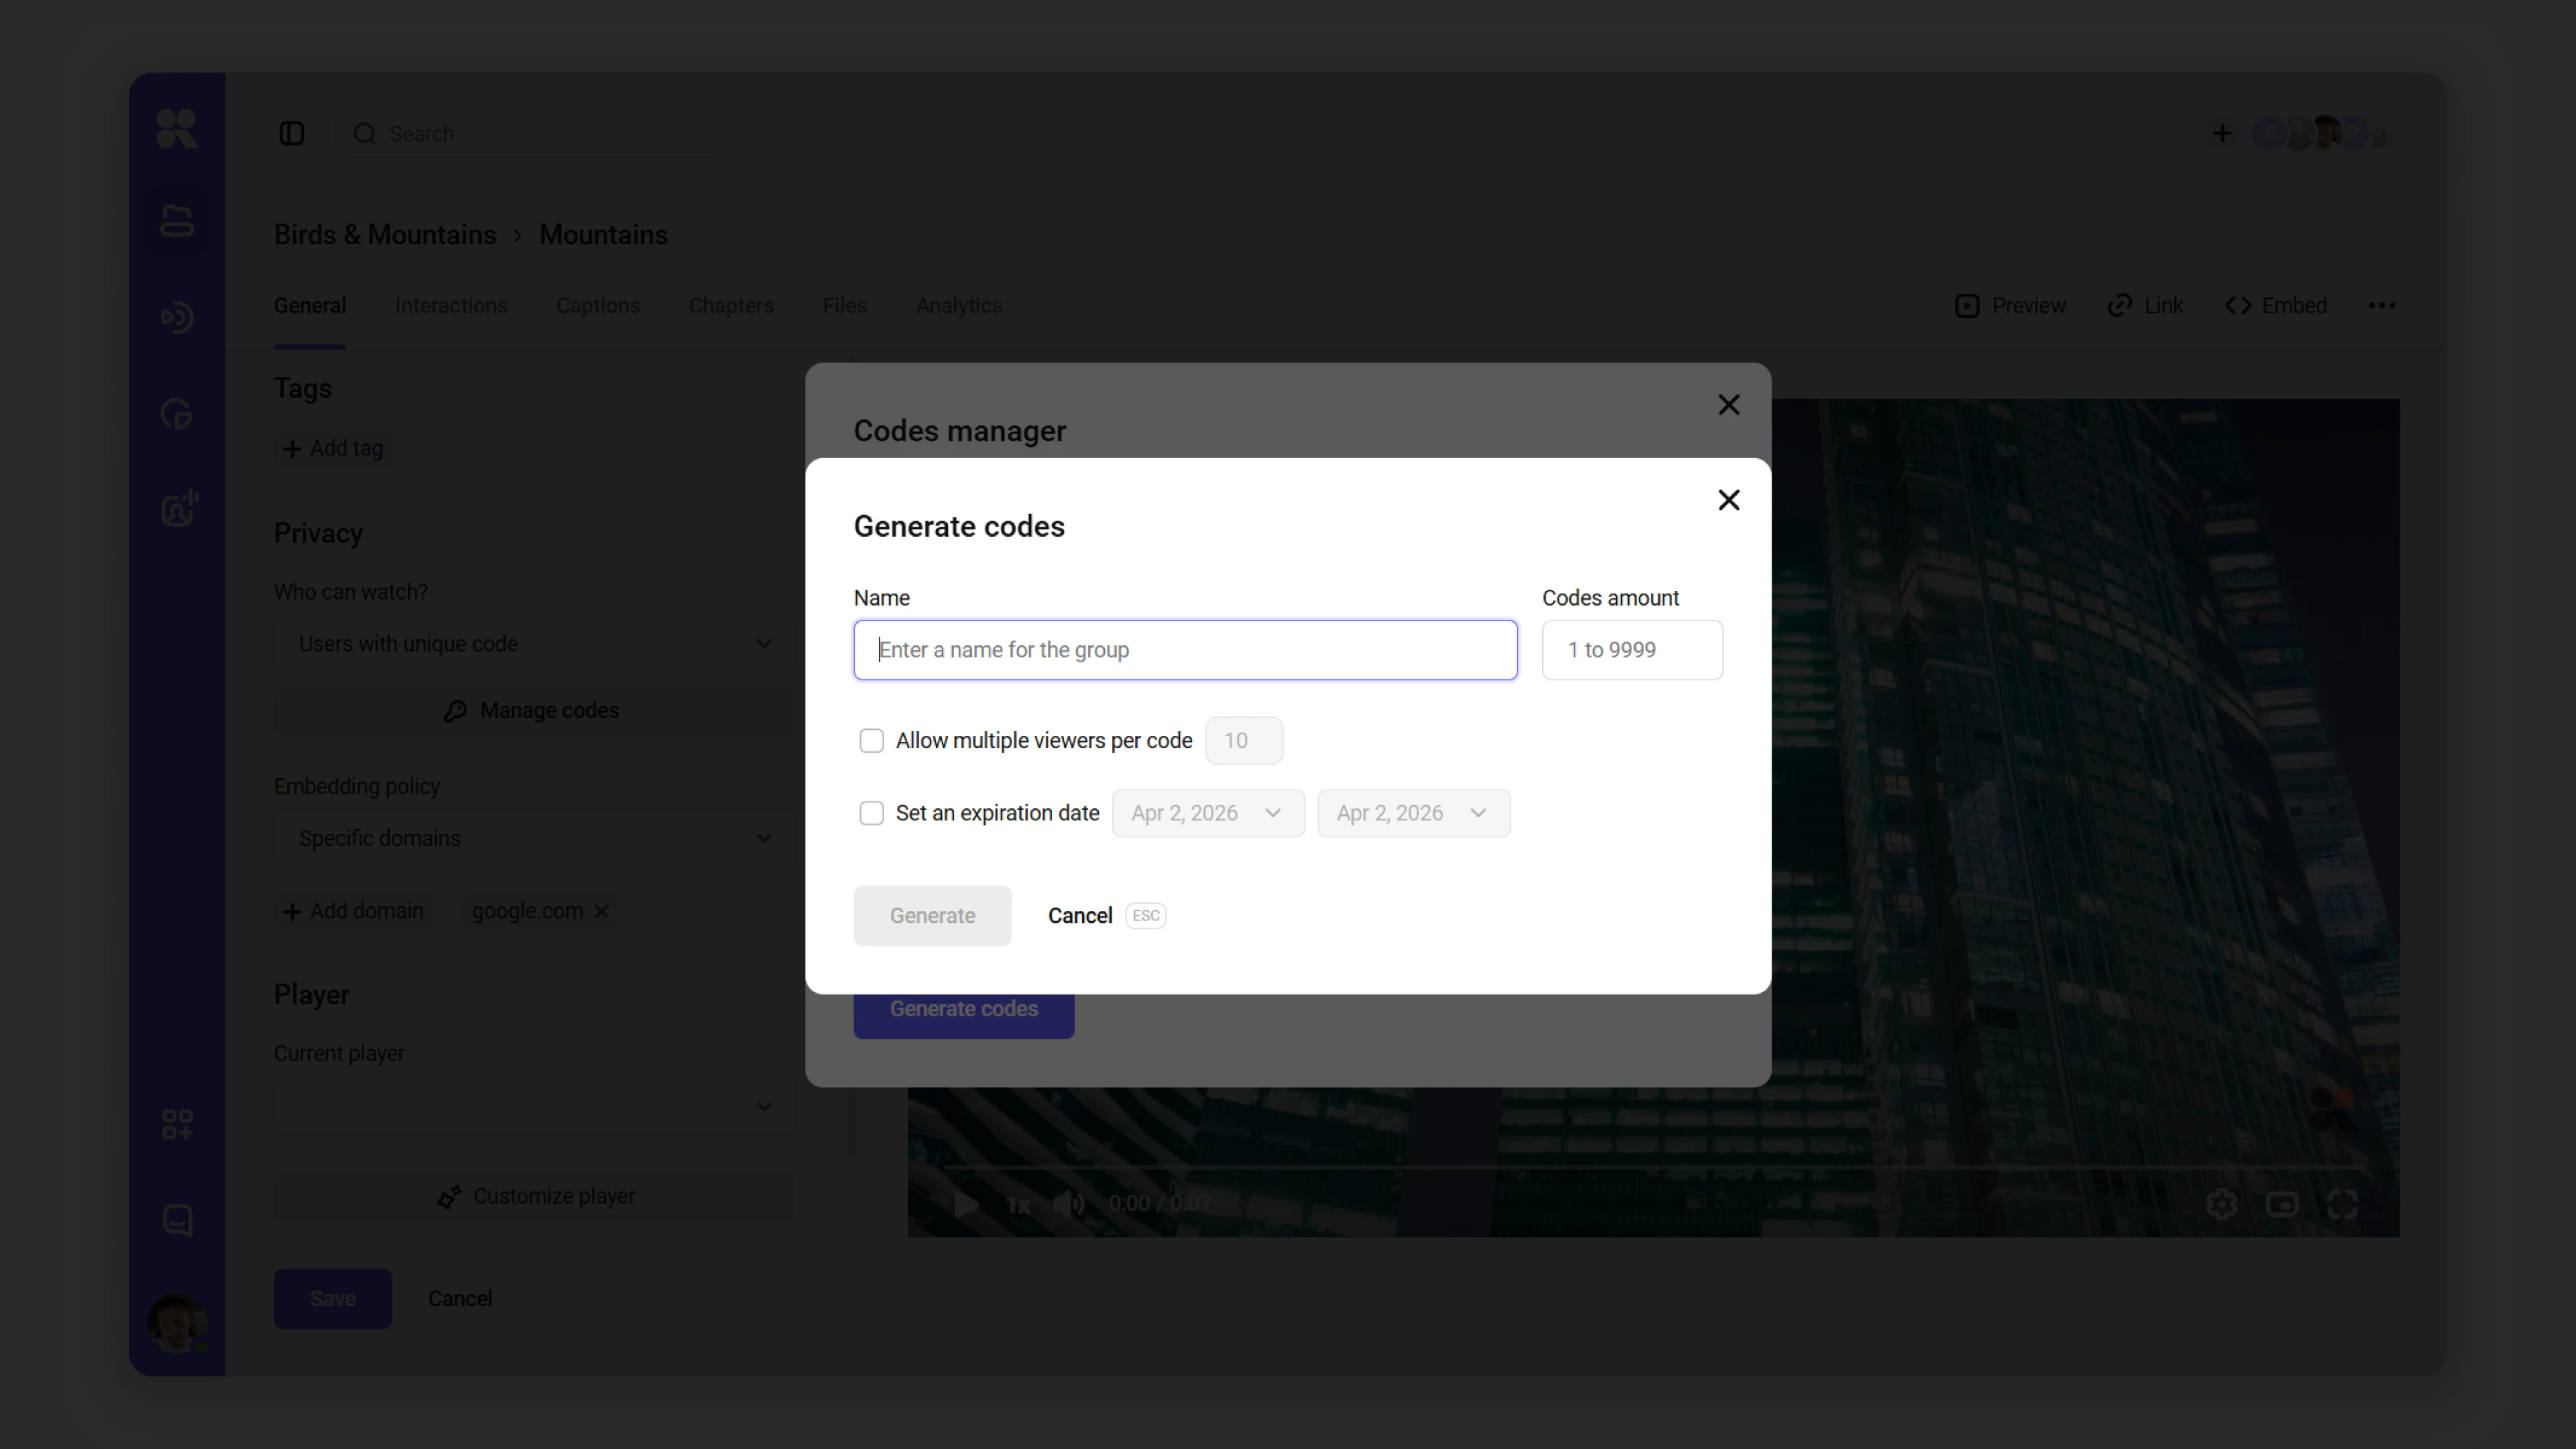Click the user avatar at the sidebar bottom
This screenshot has height=1449, width=2576.
point(177,1323)
